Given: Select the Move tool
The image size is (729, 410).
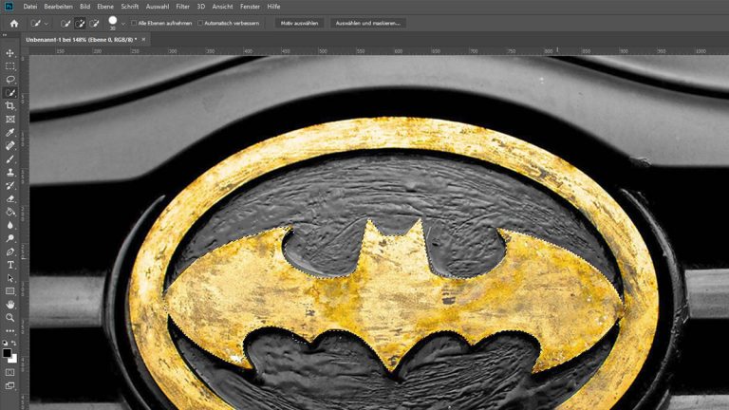Looking at the screenshot, I should (10, 53).
